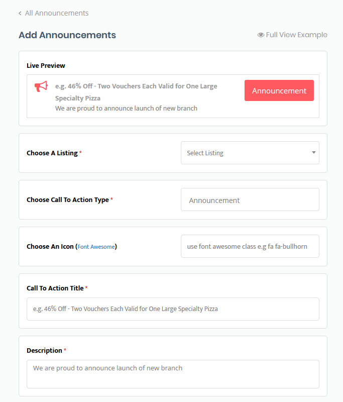Click the Select Listing dropdown arrow
Viewport: 343px width, 402px height.
click(x=313, y=152)
